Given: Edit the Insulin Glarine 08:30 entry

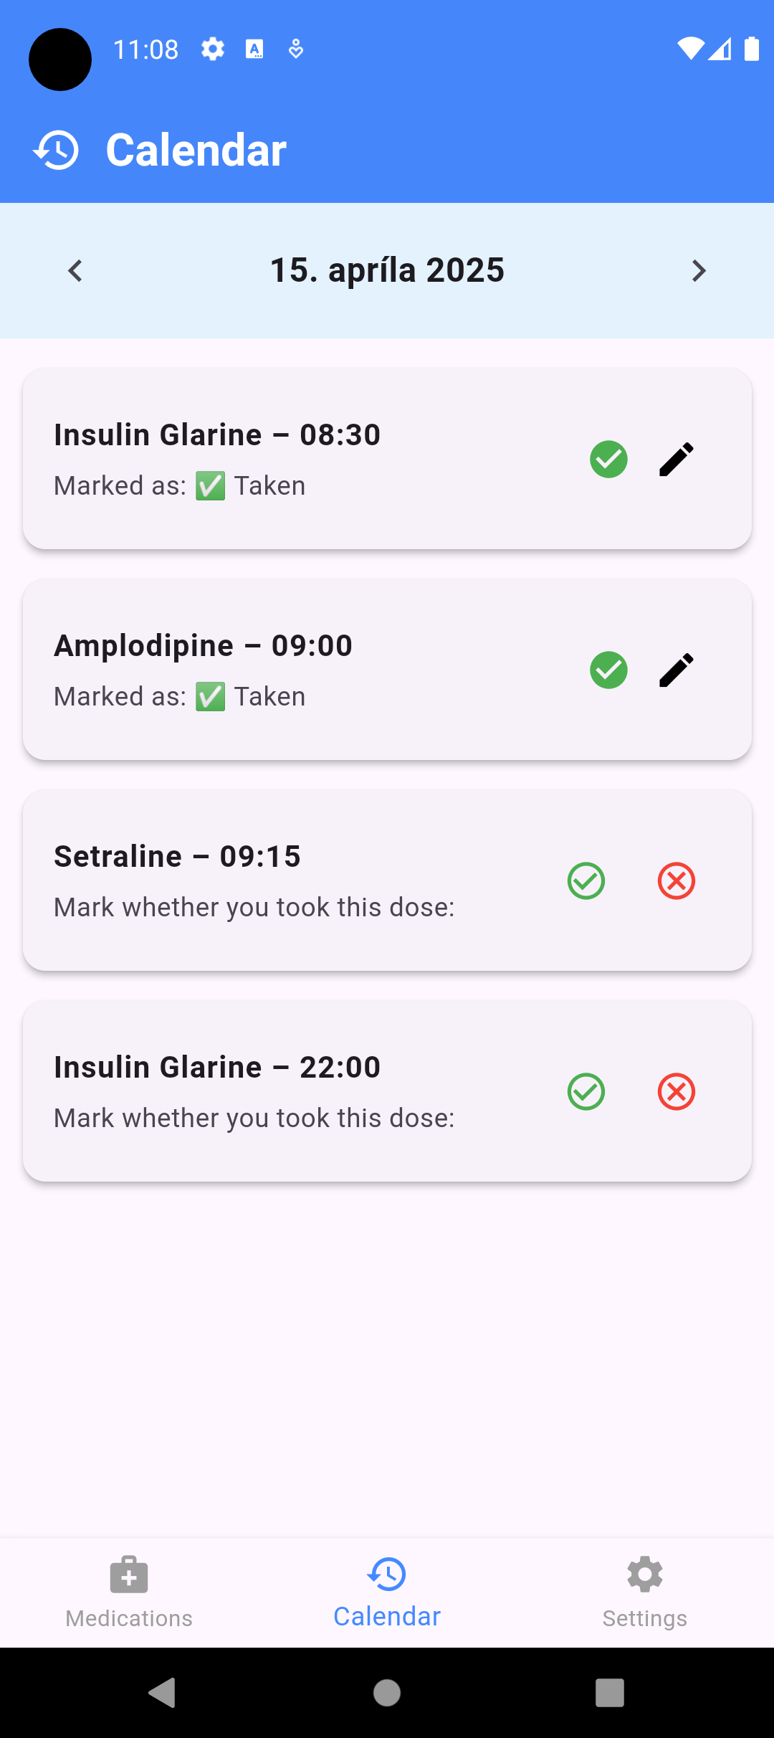Looking at the screenshot, I should pyautogui.click(x=676, y=460).
